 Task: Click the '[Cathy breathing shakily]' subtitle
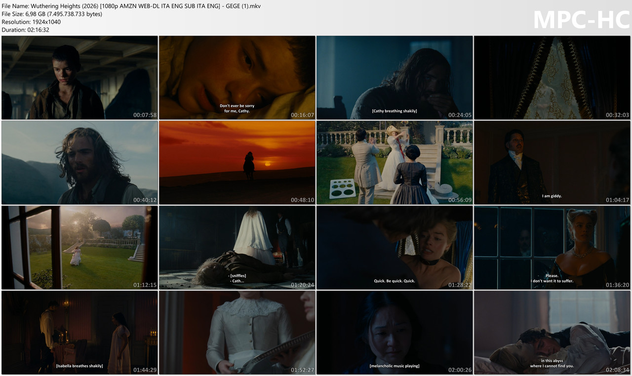pyautogui.click(x=395, y=111)
